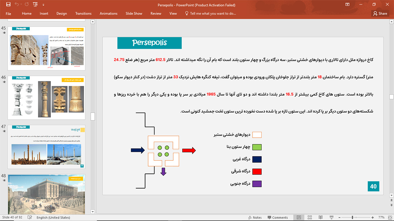Click the highlighted year 1965 in slide text

click(x=211, y=94)
